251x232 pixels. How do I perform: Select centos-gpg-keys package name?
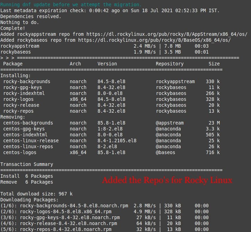(x=24, y=129)
